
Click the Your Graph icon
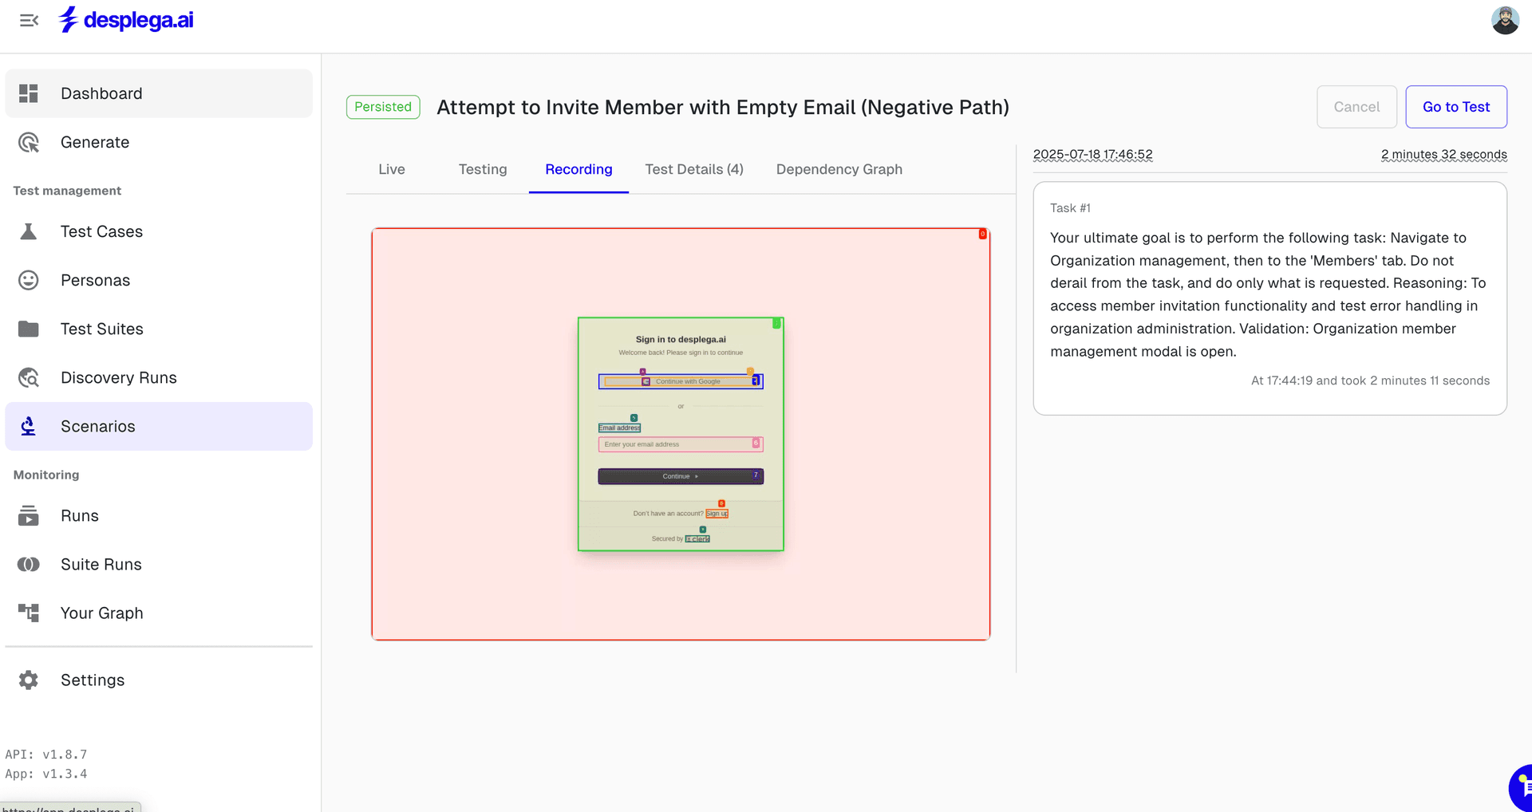coord(29,613)
